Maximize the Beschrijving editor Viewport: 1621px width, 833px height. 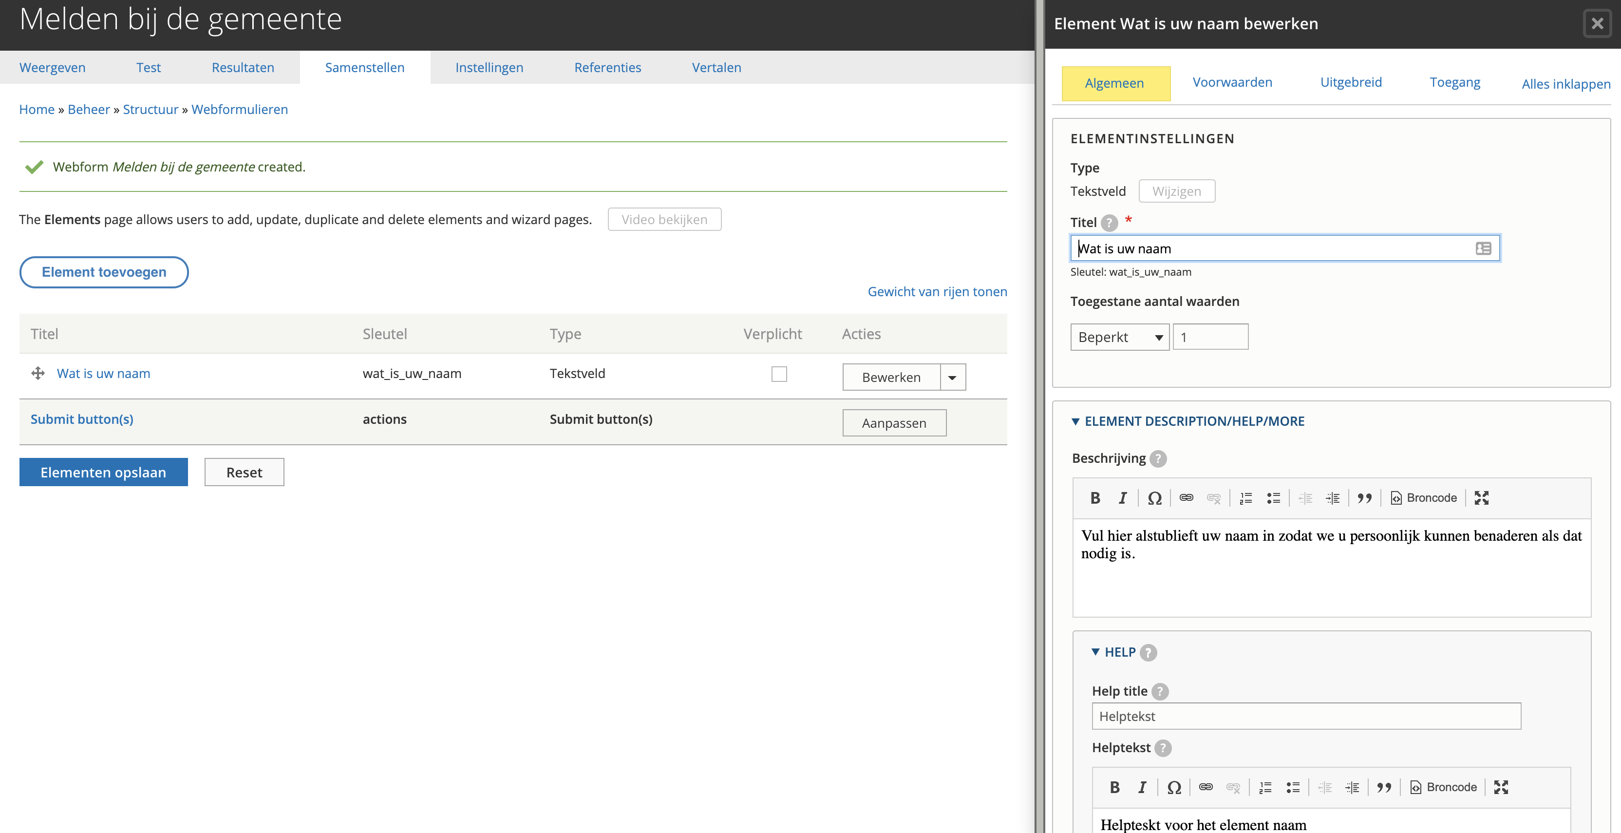(1481, 498)
